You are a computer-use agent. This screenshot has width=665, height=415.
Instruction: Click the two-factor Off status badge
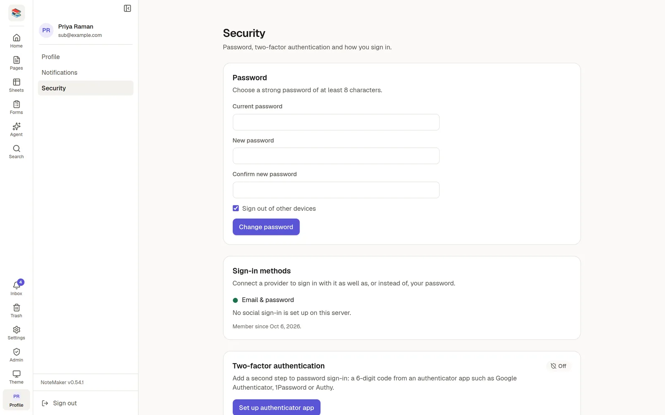pyautogui.click(x=558, y=366)
